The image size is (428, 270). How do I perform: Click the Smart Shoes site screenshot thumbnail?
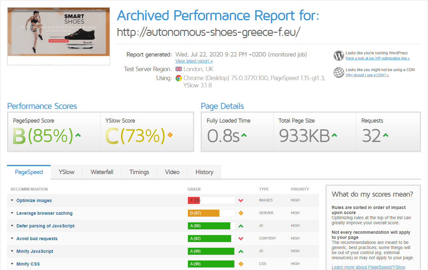[x=59, y=36]
